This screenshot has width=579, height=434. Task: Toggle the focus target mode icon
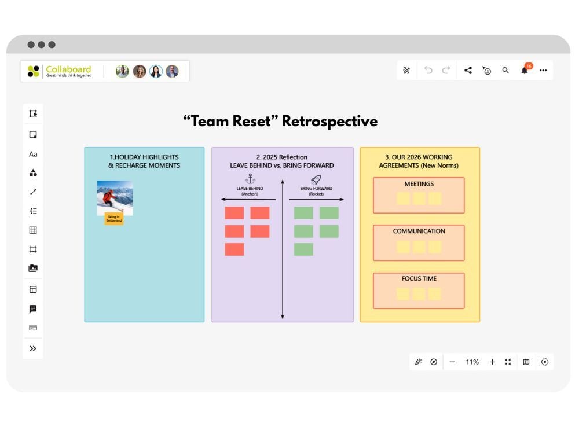[x=545, y=362]
